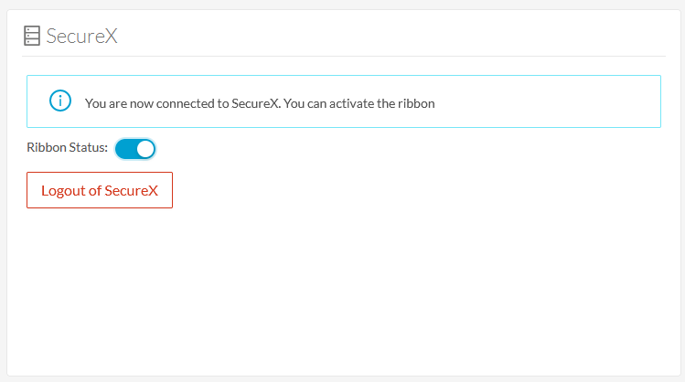Click the divider line under SecureX heading
Viewport: 685px width, 382px height.
344,56
